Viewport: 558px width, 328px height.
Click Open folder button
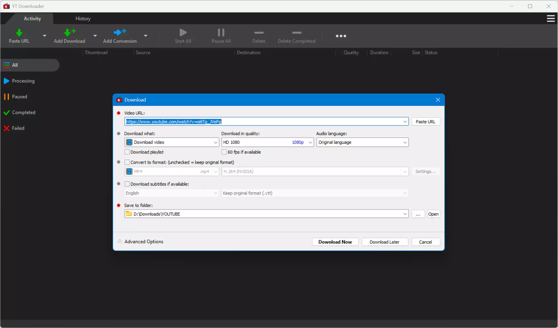(433, 214)
